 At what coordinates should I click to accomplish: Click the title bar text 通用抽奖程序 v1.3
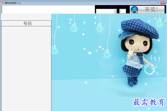click(x=13, y=3)
